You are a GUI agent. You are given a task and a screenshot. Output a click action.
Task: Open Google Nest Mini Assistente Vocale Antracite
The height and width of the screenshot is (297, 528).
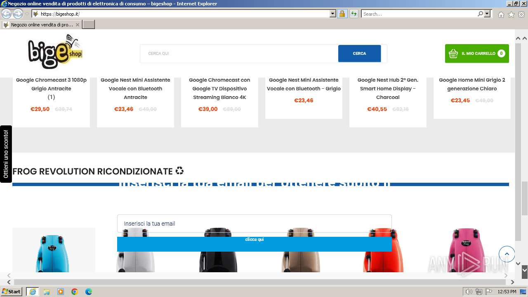(135, 89)
